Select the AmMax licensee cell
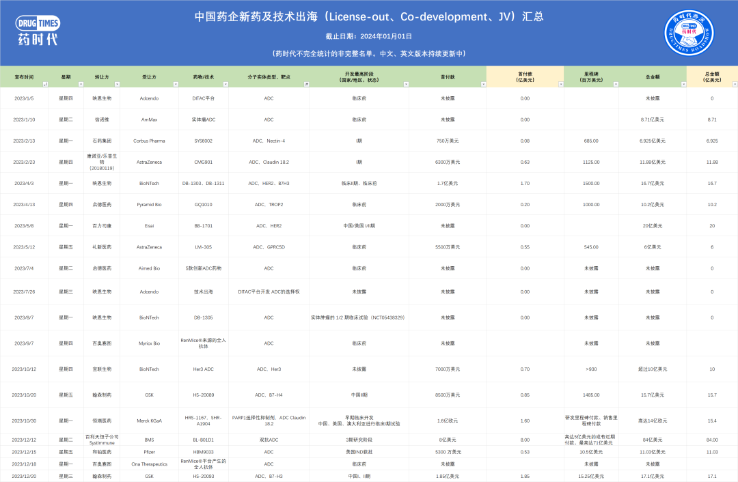This screenshot has width=738, height=482. point(149,119)
